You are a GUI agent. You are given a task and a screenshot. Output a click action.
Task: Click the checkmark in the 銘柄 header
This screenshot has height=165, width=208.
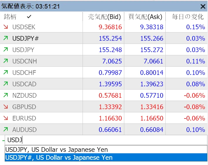(29, 17)
